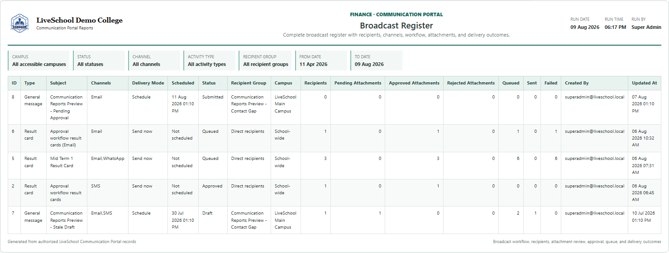This screenshot has height=253, width=669.
Task: Click the failed count 6 in Mid Term row
Action: point(556,159)
